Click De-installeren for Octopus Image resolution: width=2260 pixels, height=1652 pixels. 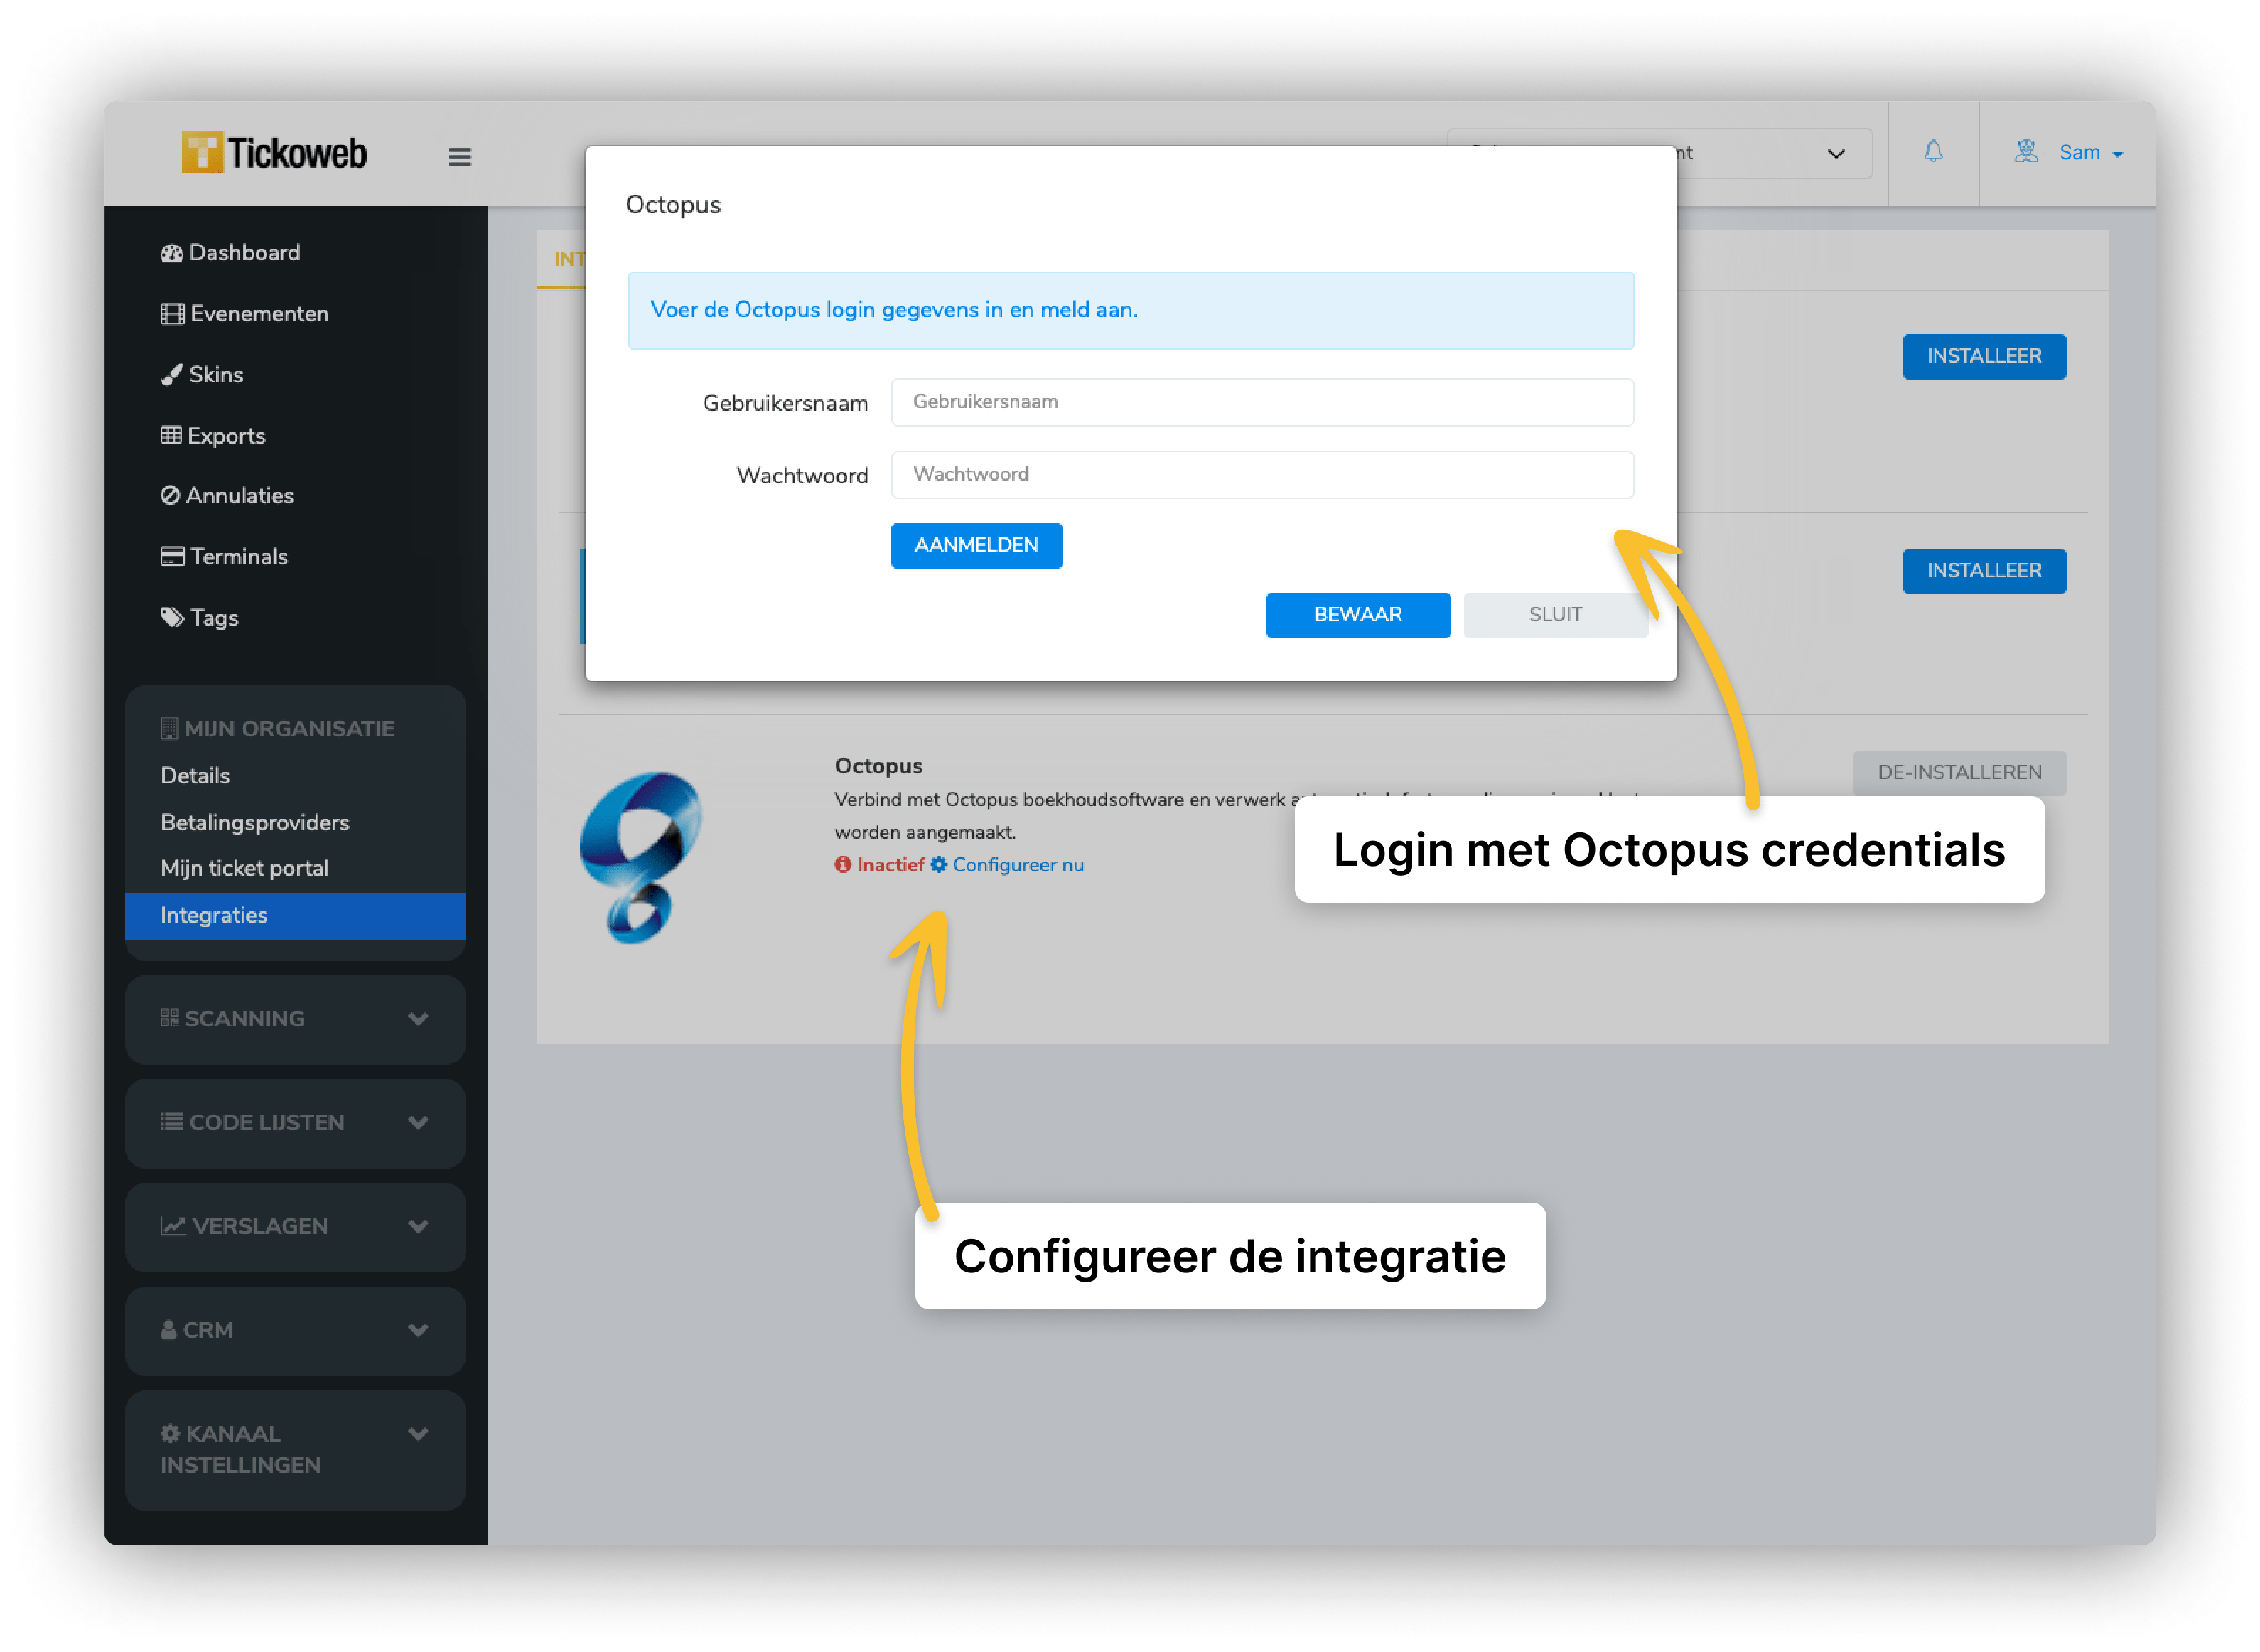1959,773
